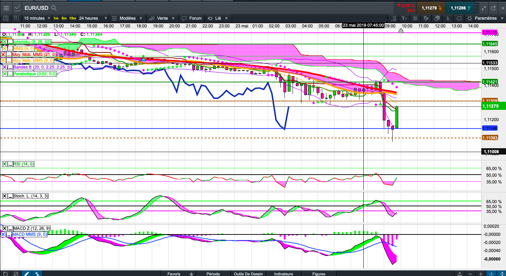Open the Période tab
Image resolution: width=506 pixels, height=276 pixels.
click(x=213, y=274)
